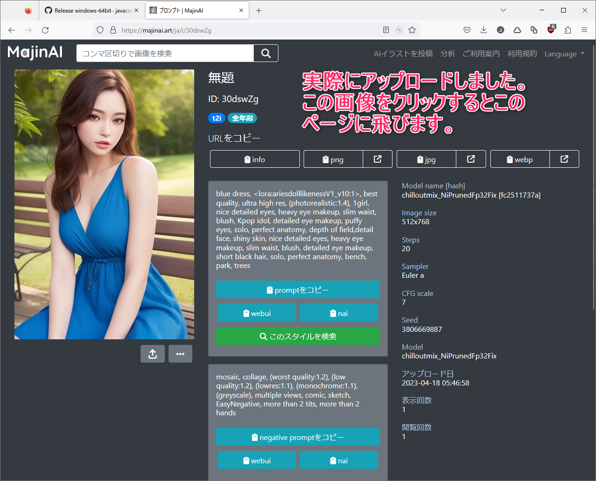Copy the prompt with promptをコピー button
Screen dimensions: 596x481
tap(298, 289)
